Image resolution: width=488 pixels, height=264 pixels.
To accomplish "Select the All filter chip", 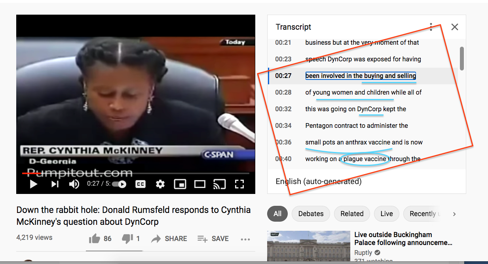I will (x=277, y=214).
